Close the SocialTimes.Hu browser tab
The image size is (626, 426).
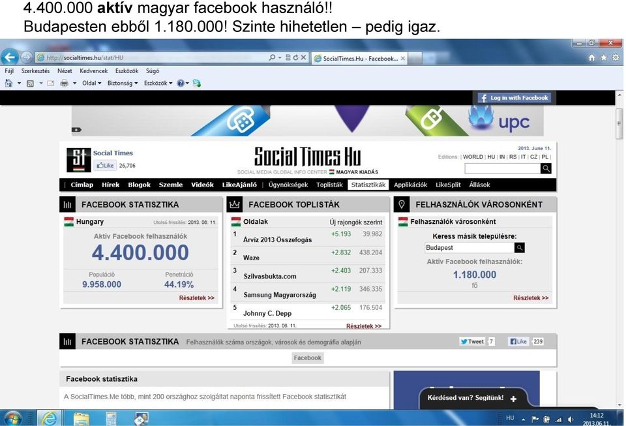coord(403,58)
